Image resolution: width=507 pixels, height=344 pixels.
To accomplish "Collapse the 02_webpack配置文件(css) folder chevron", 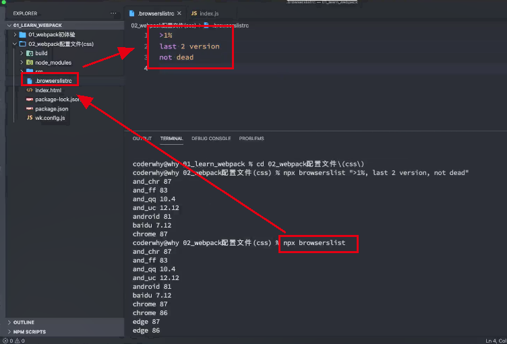I will [15, 44].
